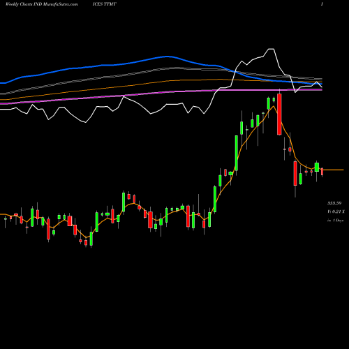Click the tallest red candlestick at the chart peak

pos(279,114)
